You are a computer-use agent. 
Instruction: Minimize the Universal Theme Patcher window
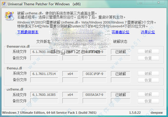coord(141,3)
